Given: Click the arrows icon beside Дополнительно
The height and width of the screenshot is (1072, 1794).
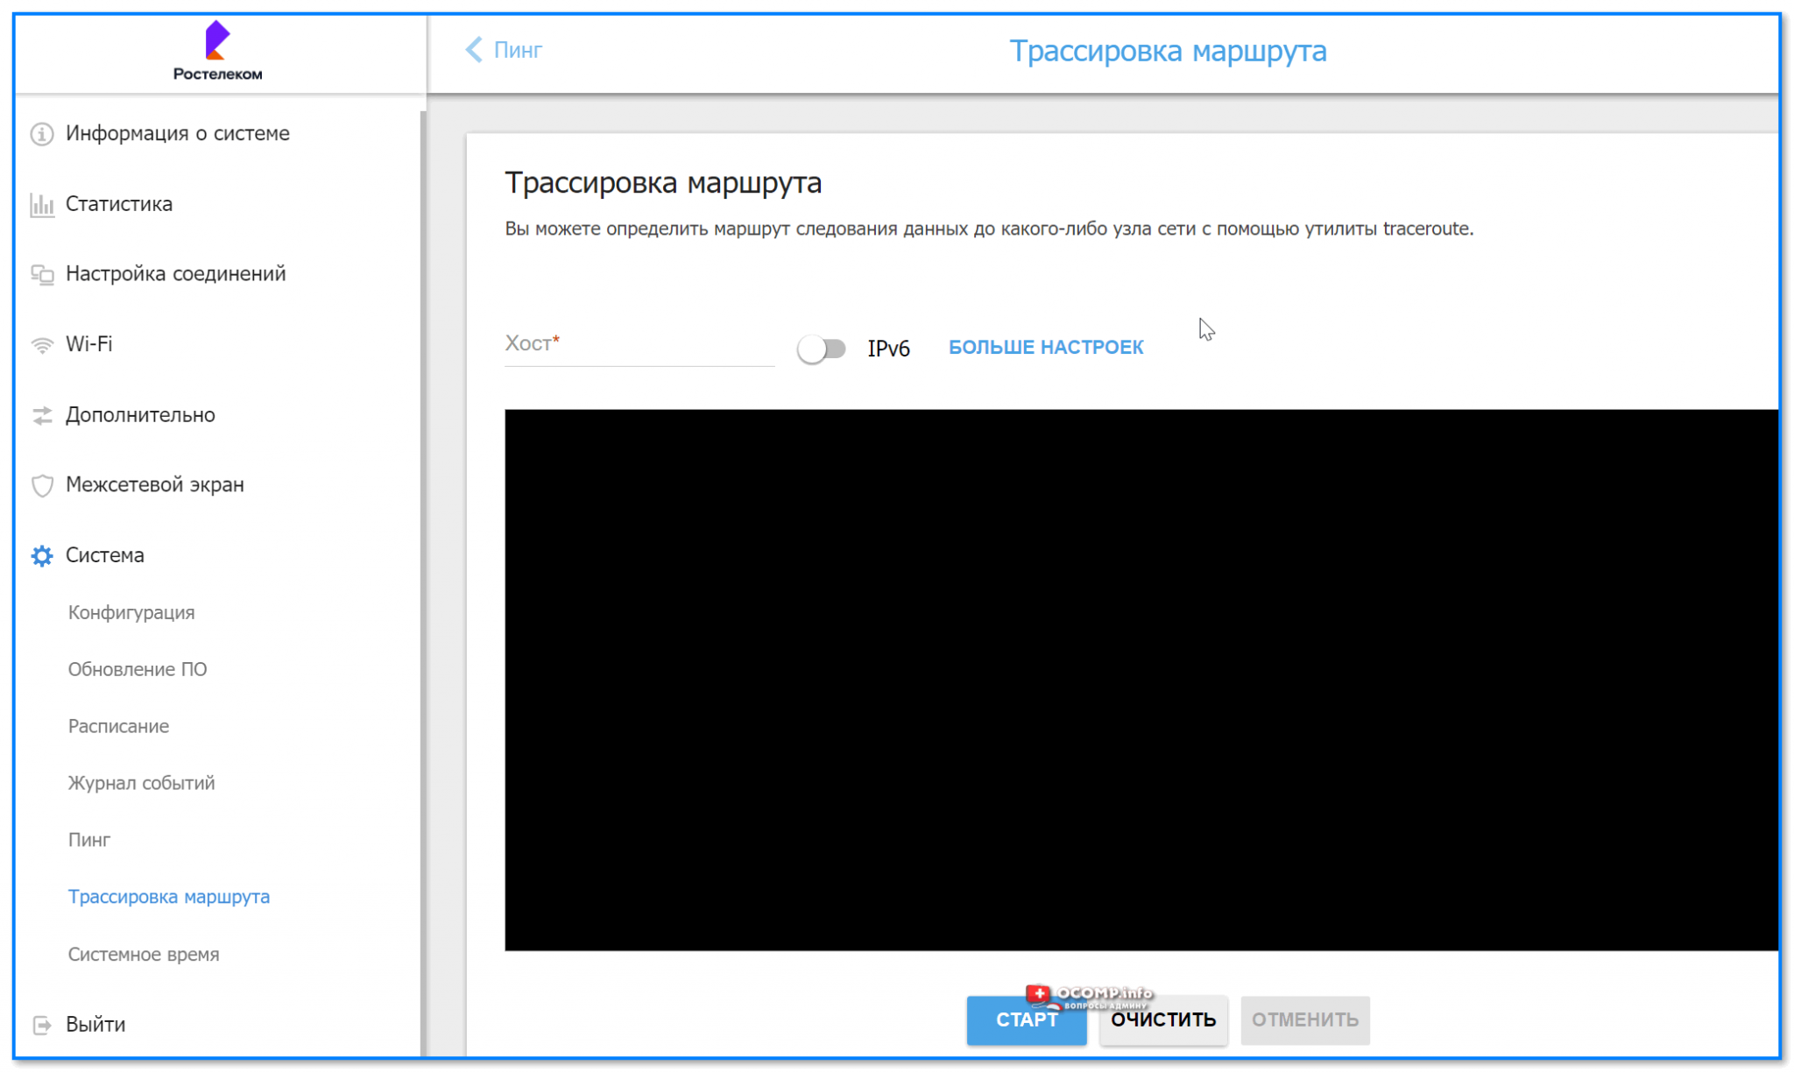Looking at the screenshot, I should [42, 415].
